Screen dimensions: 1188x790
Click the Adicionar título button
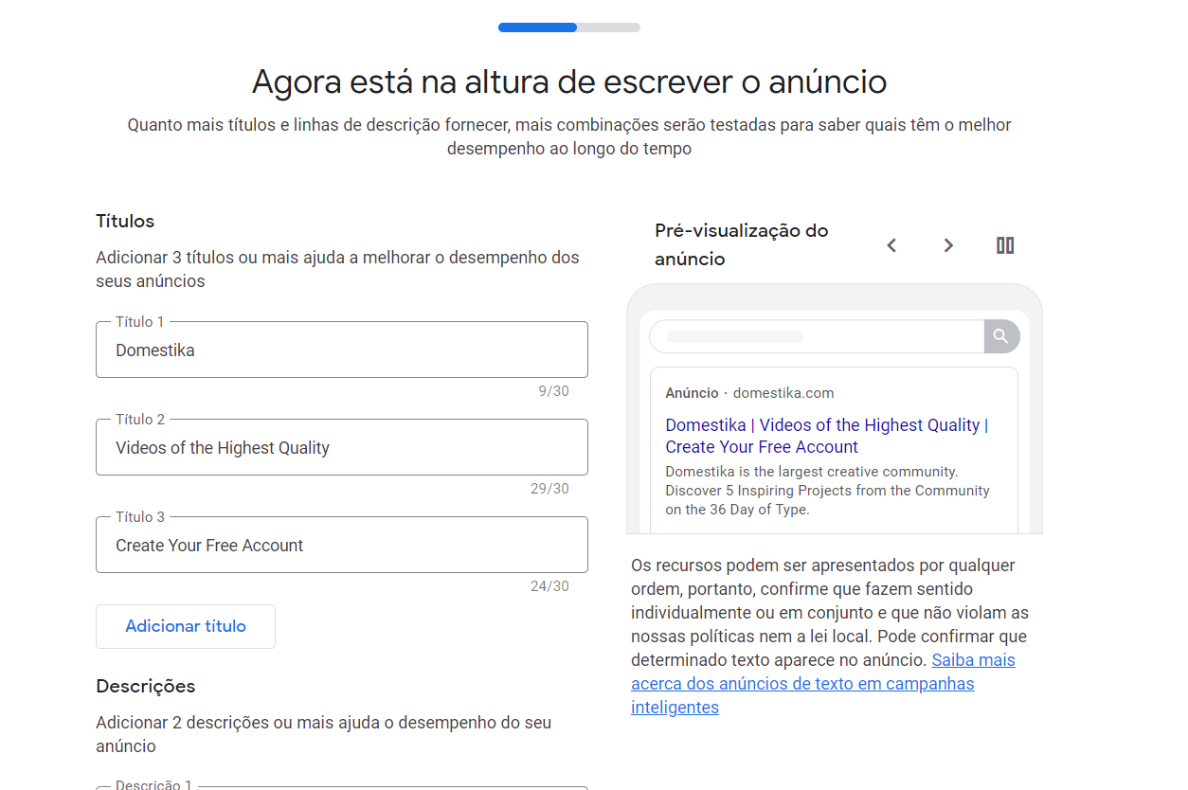[x=186, y=626]
